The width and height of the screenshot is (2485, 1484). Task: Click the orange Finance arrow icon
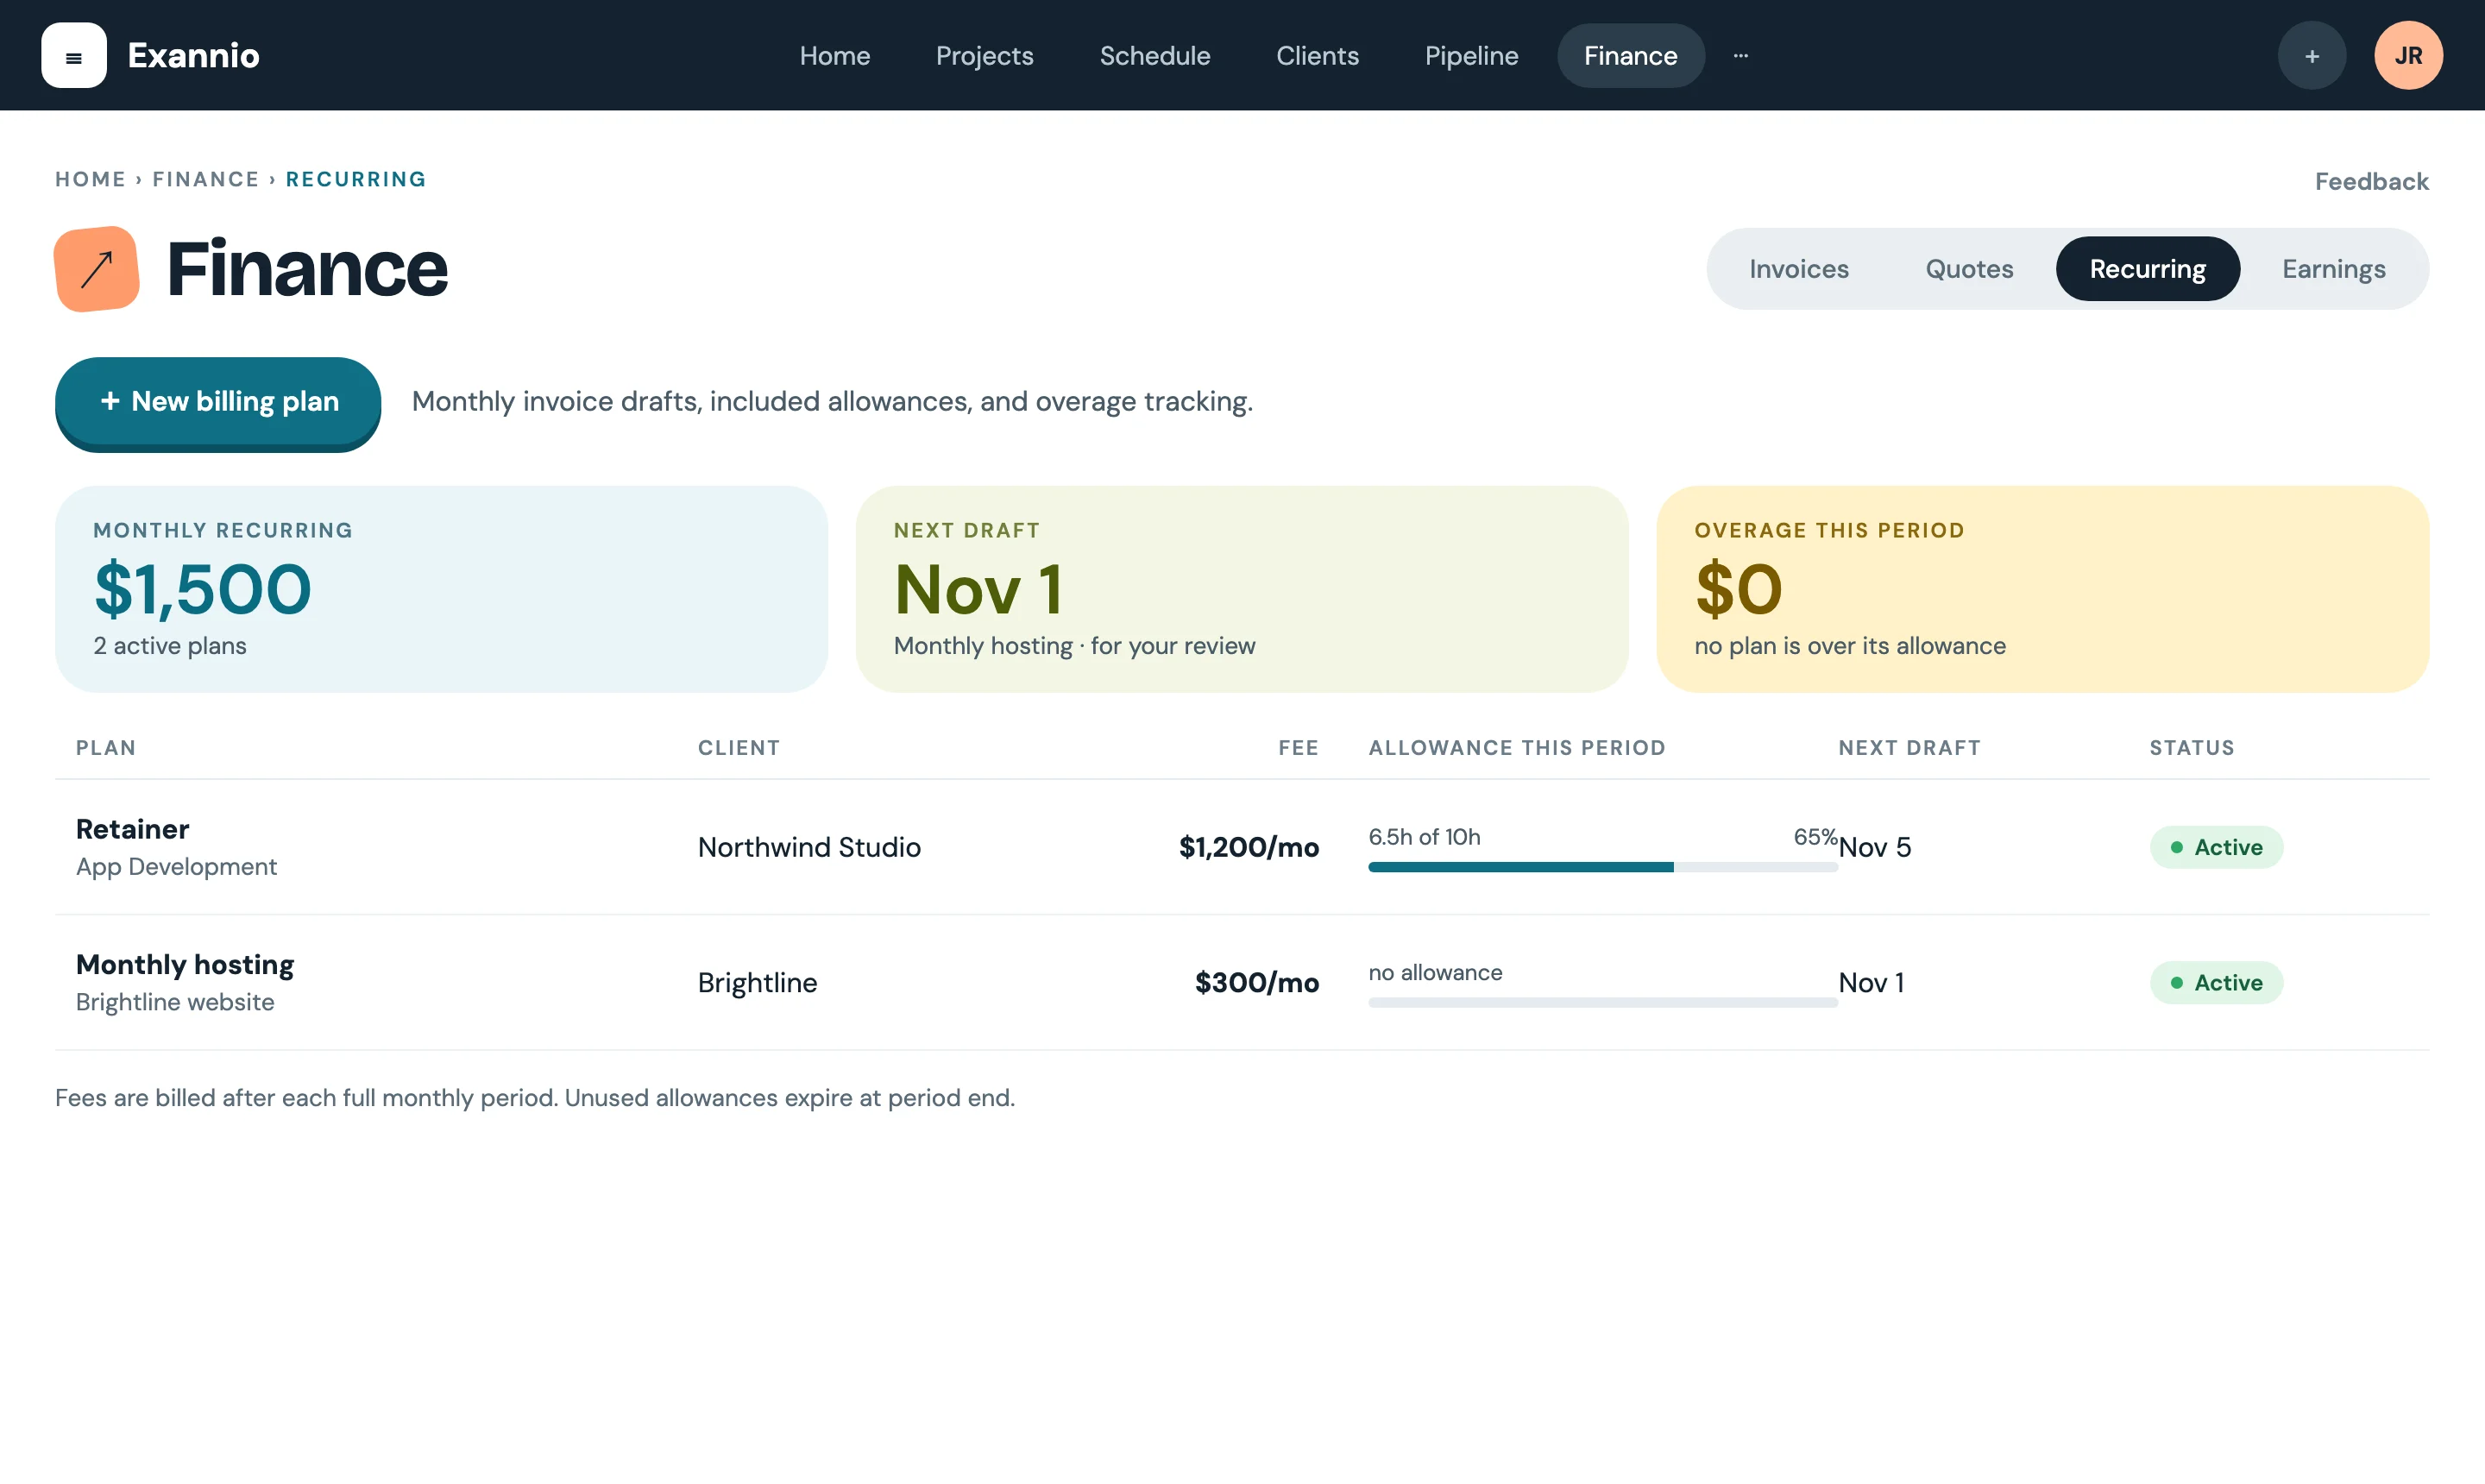(97, 268)
